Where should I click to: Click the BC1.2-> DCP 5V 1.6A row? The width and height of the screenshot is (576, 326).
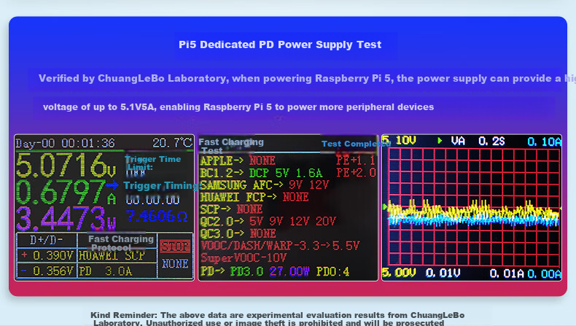(x=261, y=173)
